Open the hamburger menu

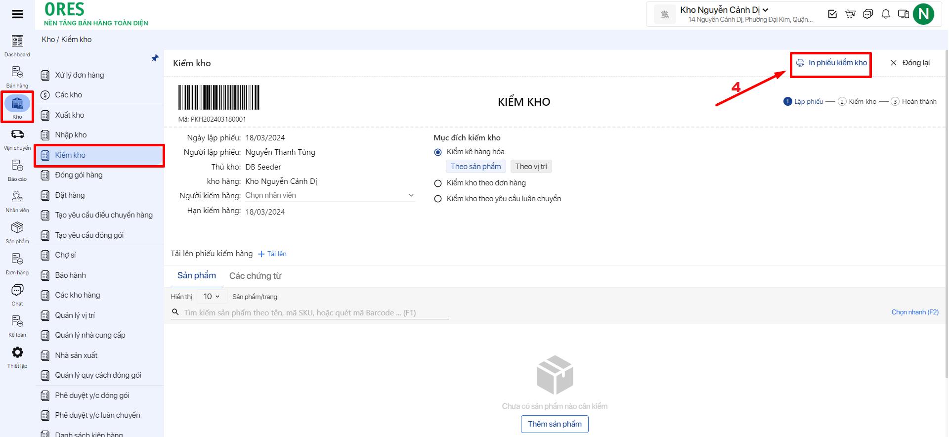(x=17, y=14)
